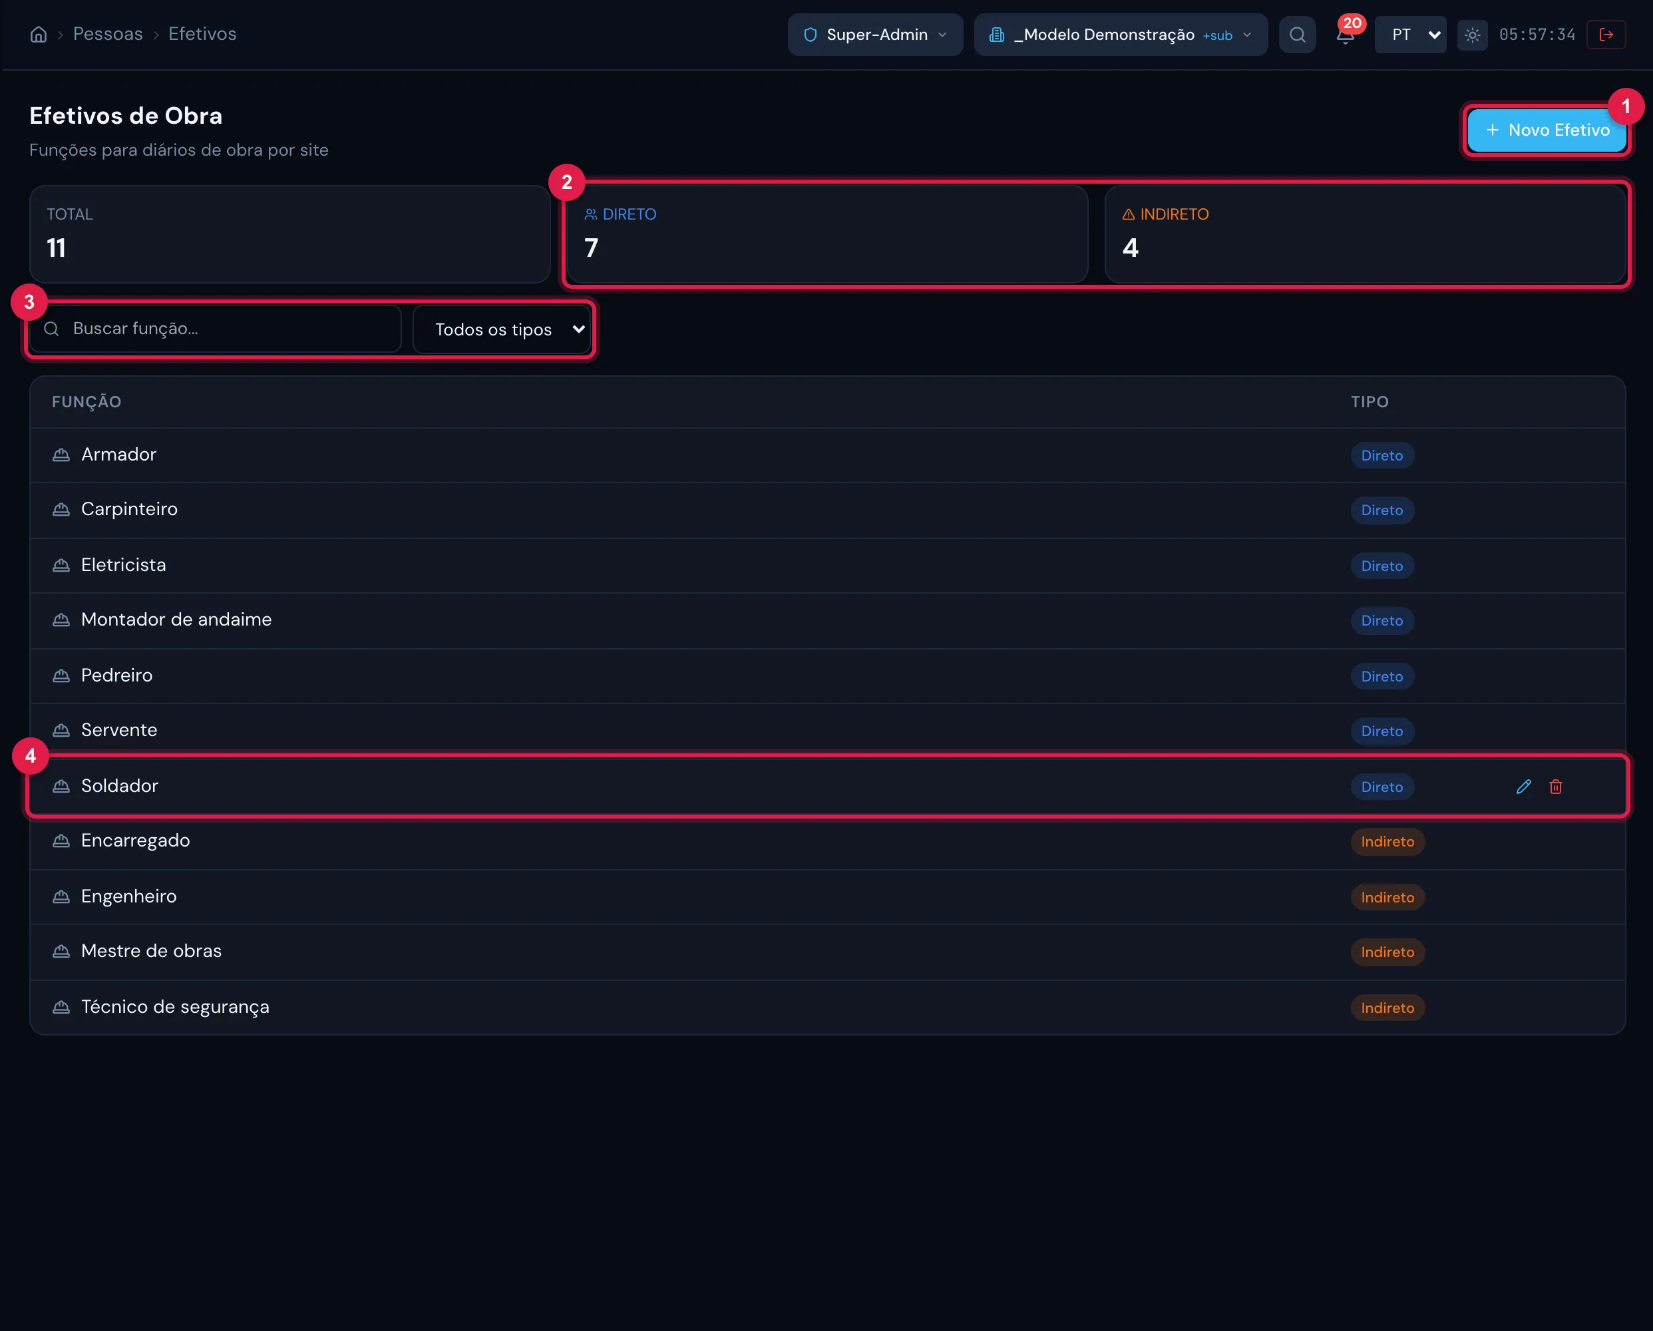Click Pessoas in the breadcrumb
Screen dimensions: 1653x1331
point(108,34)
